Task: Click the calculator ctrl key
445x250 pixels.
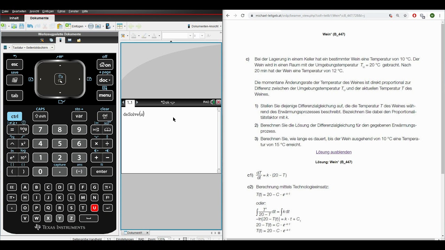Action: coord(15,116)
